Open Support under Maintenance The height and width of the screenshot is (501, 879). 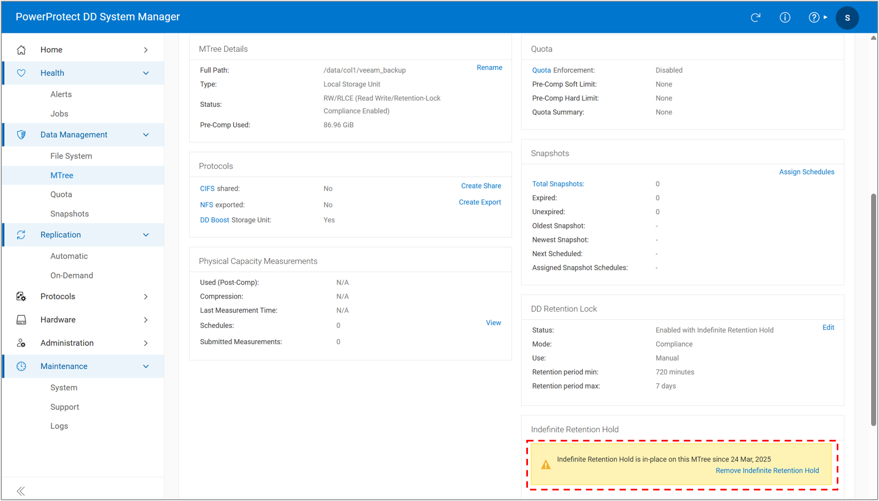(65, 407)
